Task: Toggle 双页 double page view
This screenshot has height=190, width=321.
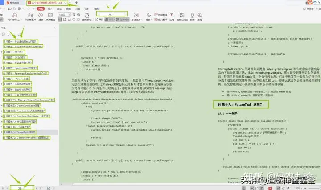Action: 109,20
